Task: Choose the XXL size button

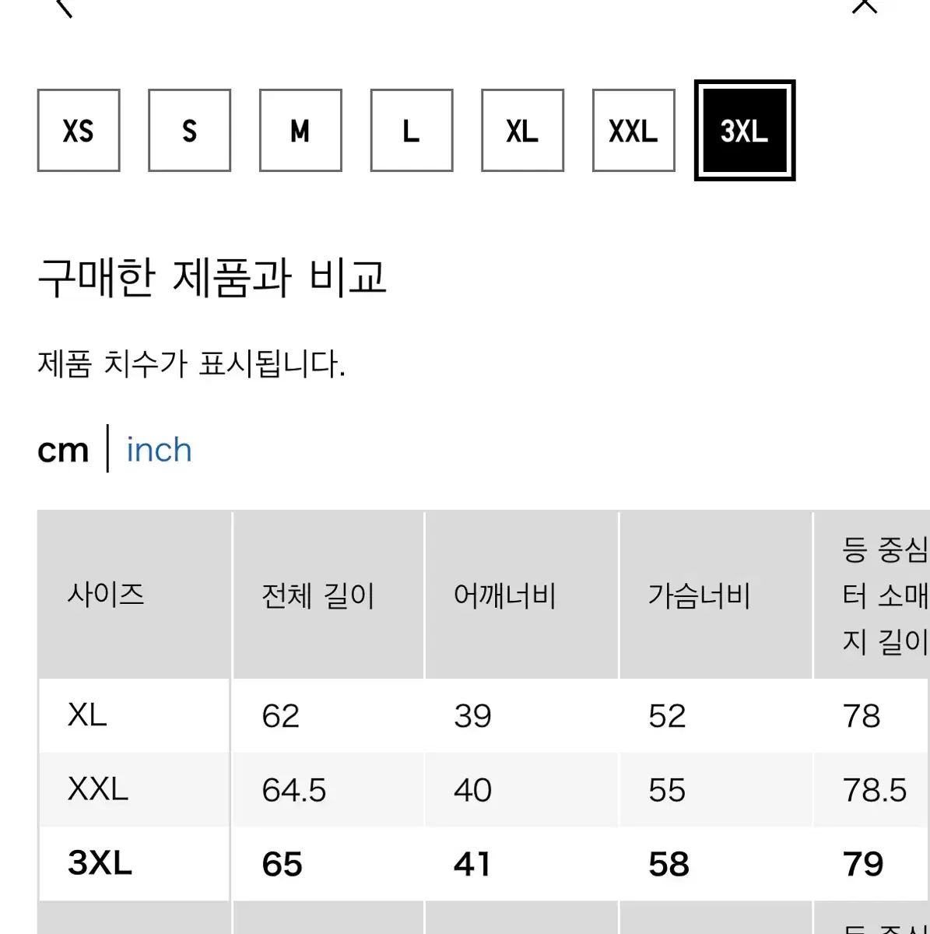Action: tap(633, 131)
